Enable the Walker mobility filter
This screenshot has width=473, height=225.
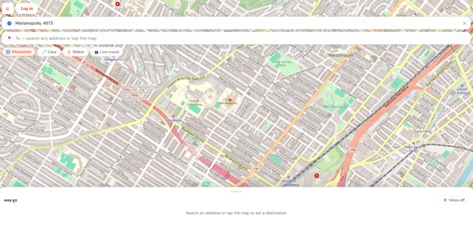(x=76, y=52)
